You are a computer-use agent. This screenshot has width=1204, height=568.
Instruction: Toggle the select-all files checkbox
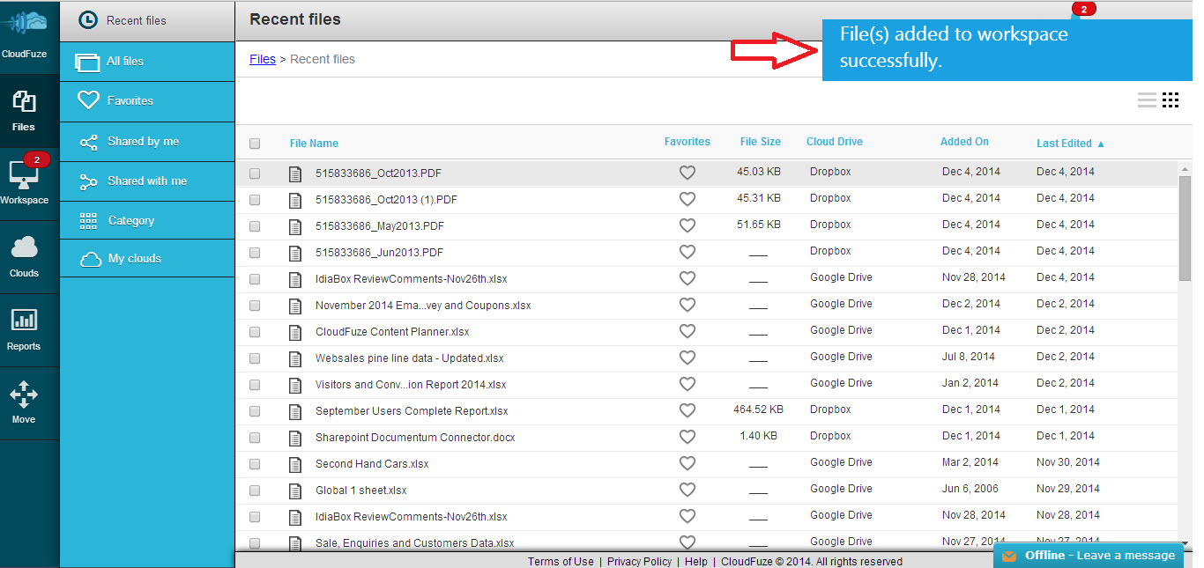tap(255, 144)
